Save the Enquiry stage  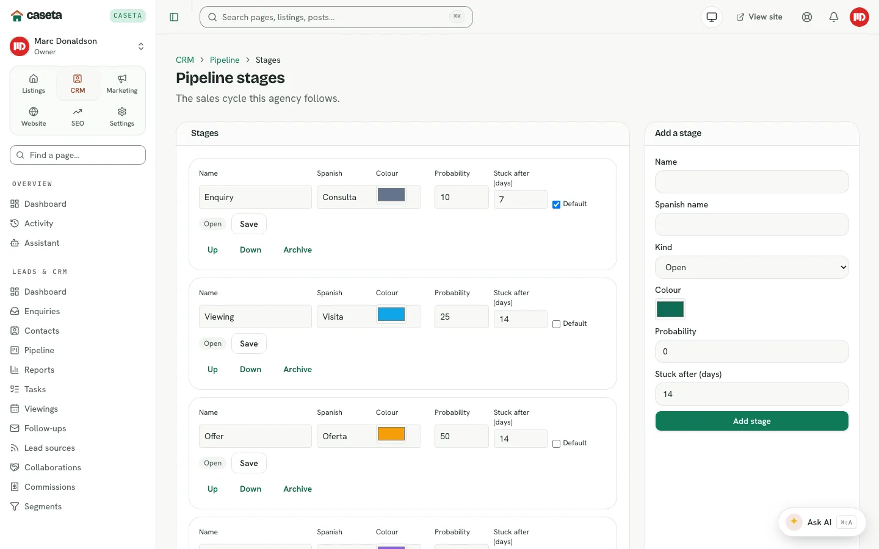tap(248, 224)
